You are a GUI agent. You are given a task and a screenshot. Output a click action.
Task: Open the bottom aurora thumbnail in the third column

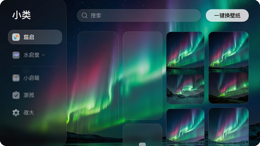click(x=185, y=127)
